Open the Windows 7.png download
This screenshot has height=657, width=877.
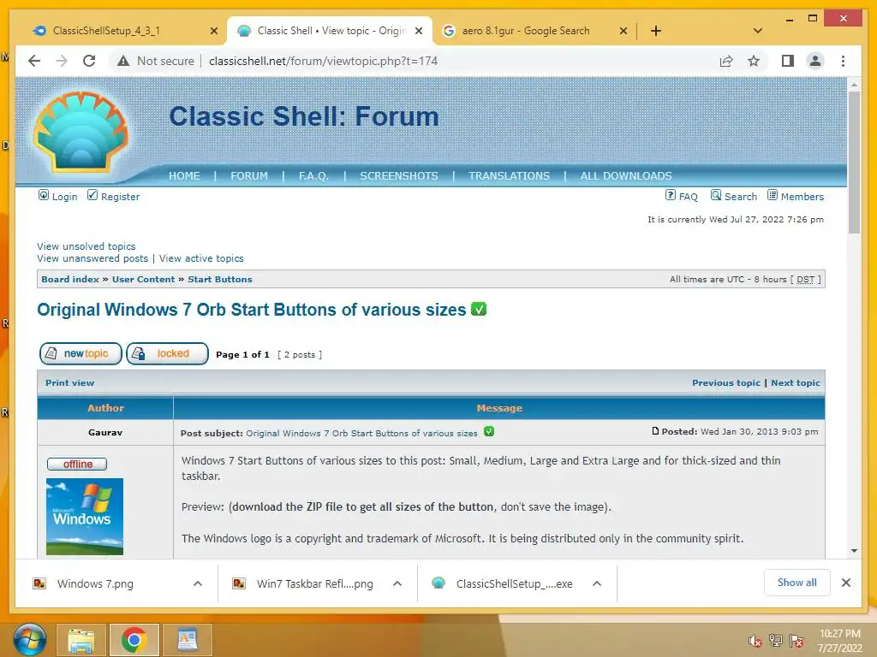point(95,583)
